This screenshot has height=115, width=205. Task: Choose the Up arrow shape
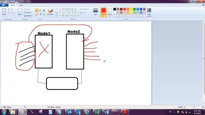pyautogui.click(x=75, y=12)
